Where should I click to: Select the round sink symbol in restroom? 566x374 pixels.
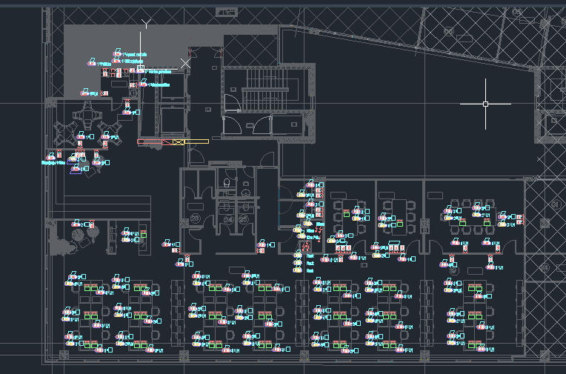coord(245,192)
